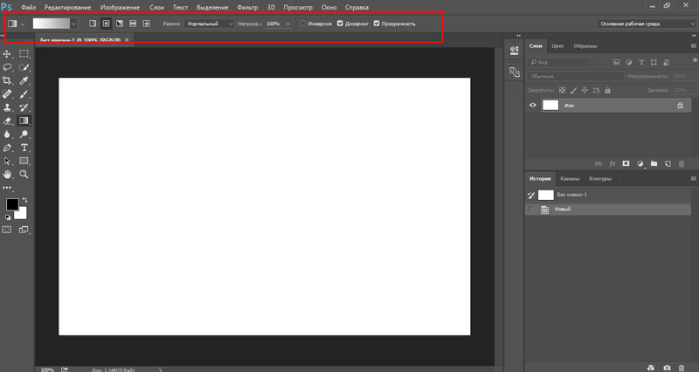This screenshot has width=699, height=372.
Task: Select the Blur tool
Action: click(x=7, y=134)
